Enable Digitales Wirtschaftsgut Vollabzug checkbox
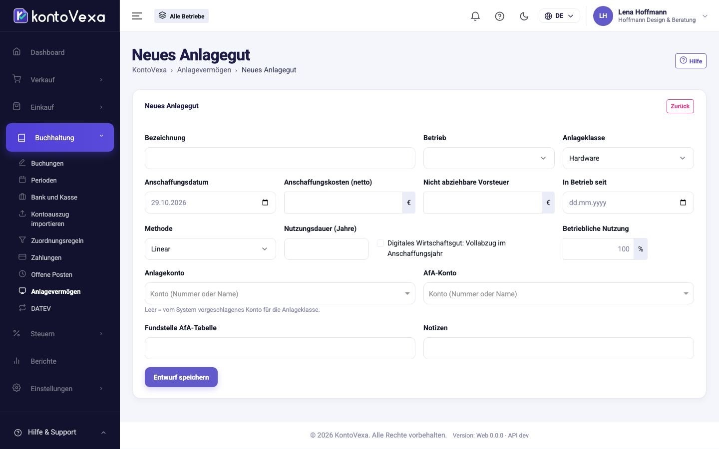719x449 pixels. coord(380,243)
